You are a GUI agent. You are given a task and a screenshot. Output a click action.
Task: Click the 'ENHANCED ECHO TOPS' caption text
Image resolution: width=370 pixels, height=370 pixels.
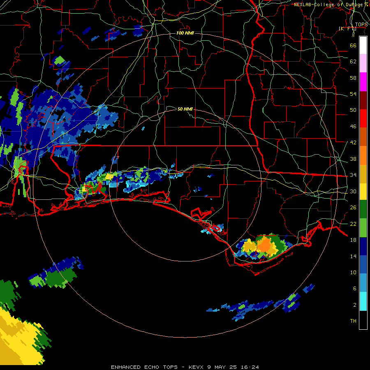[144, 367]
